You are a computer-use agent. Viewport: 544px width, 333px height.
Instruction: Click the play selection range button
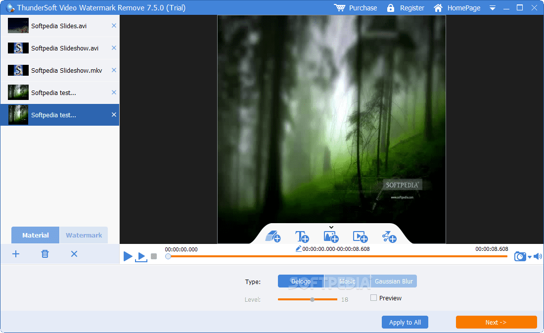point(141,257)
